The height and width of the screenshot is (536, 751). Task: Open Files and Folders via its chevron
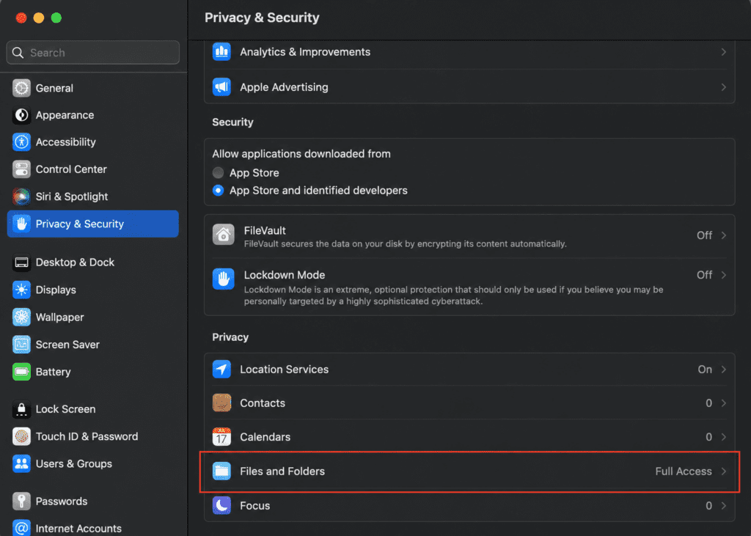tap(723, 471)
